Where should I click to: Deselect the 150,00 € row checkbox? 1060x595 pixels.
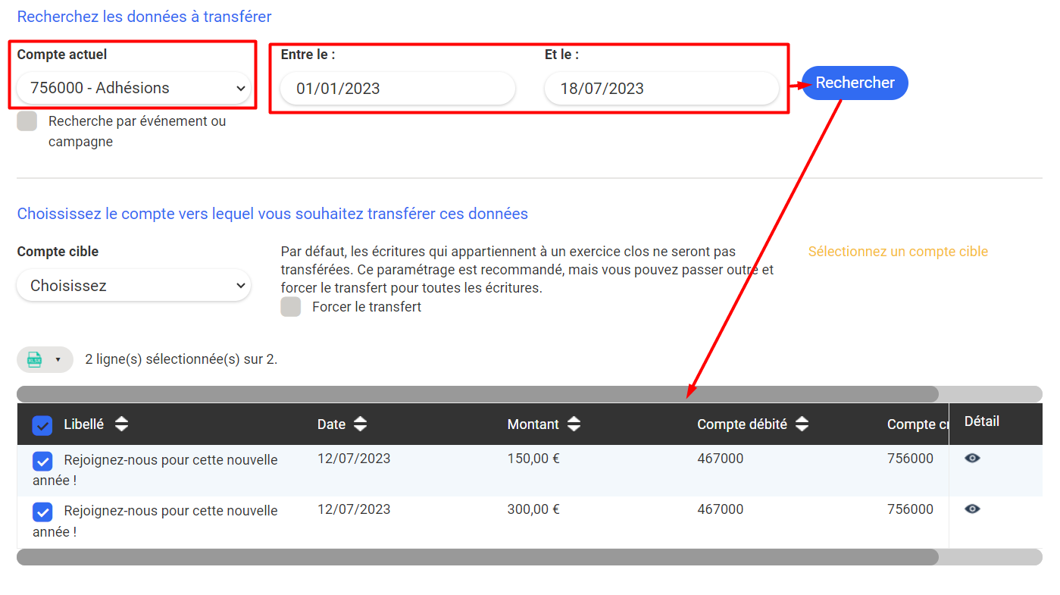coord(42,461)
